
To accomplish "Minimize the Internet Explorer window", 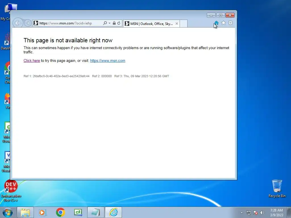I will pyautogui.click(x=211, y=15).
